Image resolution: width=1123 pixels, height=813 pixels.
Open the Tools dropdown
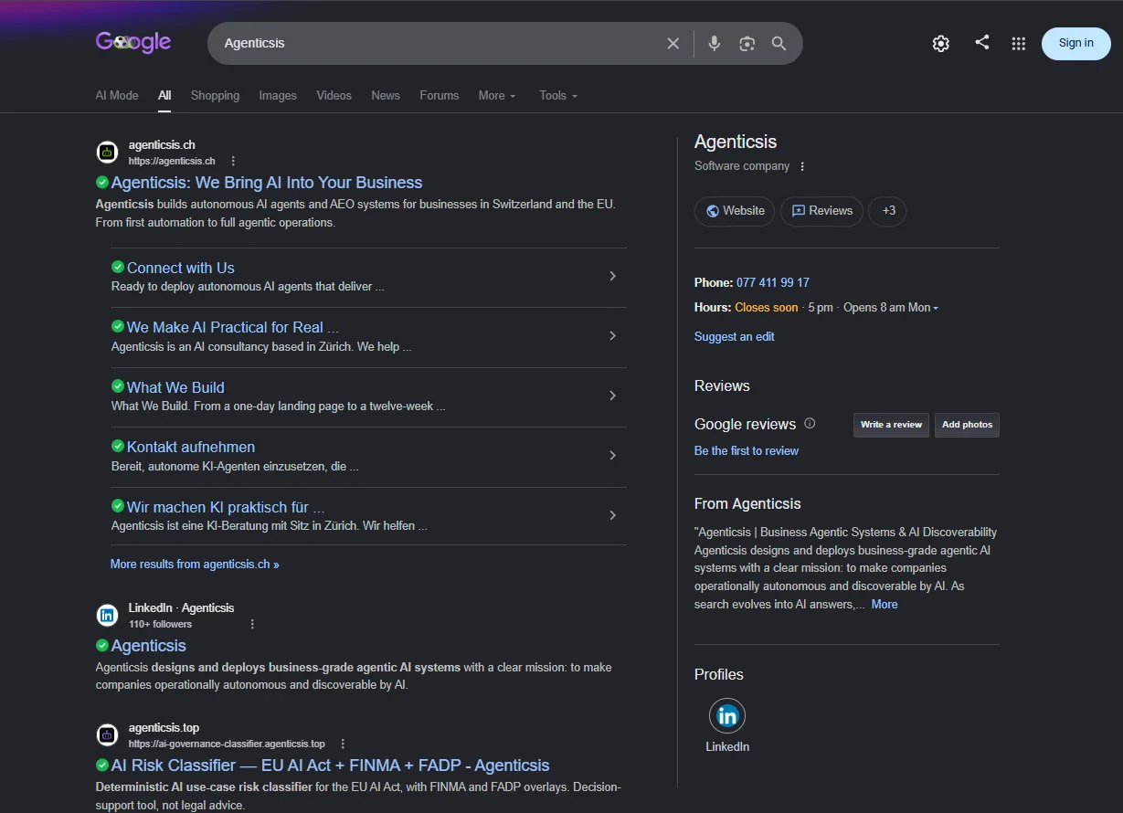coord(558,95)
